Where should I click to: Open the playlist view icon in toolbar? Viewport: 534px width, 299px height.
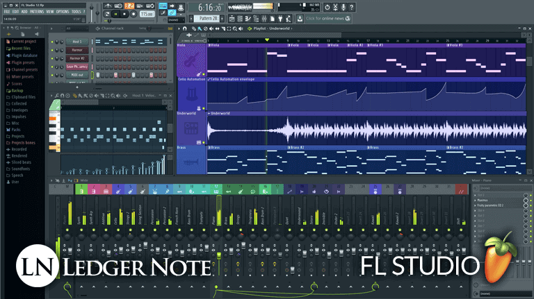[x=232, y=18]
